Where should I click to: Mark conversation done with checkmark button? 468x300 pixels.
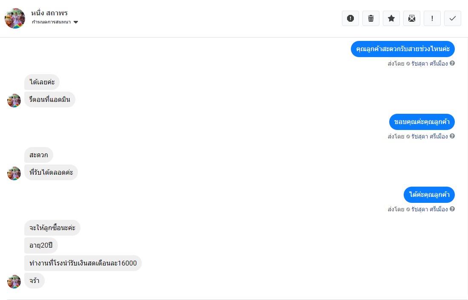[453, 18]
